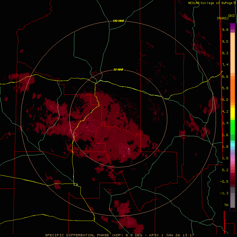Click the 2.6 scale value

point(225,135)
